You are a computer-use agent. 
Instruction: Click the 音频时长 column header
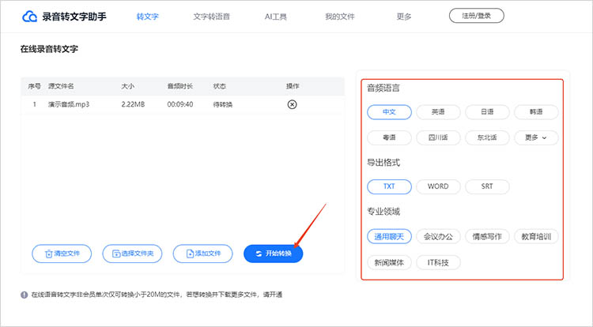pyautogui.click(x=180, y=86)
